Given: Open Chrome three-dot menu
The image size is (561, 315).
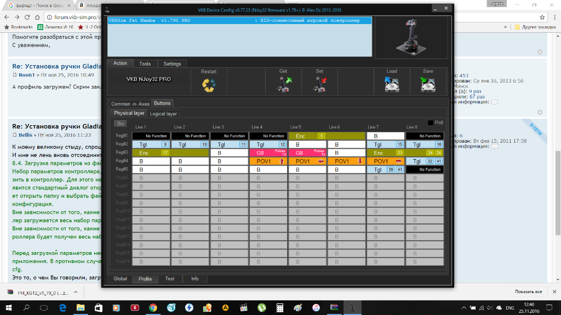Looking at the screenshot, I should (x=554, y=17).
